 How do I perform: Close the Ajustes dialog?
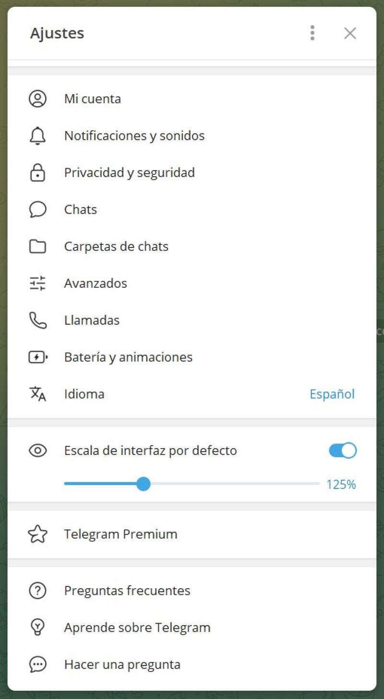click(x=350, y=33)
